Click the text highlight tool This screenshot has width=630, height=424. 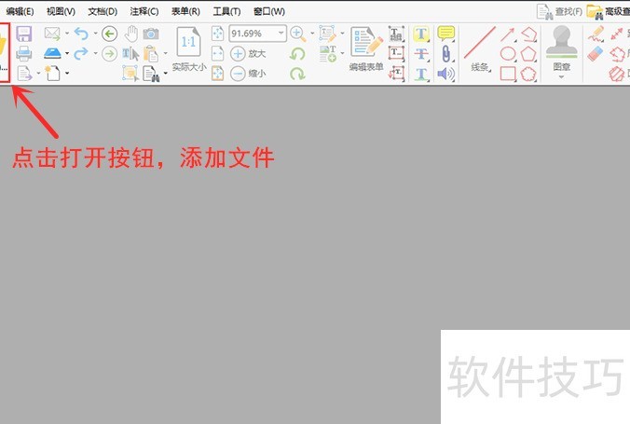(421, 34)
